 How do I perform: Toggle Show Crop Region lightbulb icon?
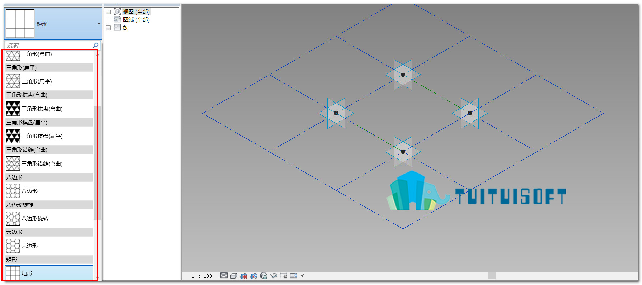click(x=253, y=276)
